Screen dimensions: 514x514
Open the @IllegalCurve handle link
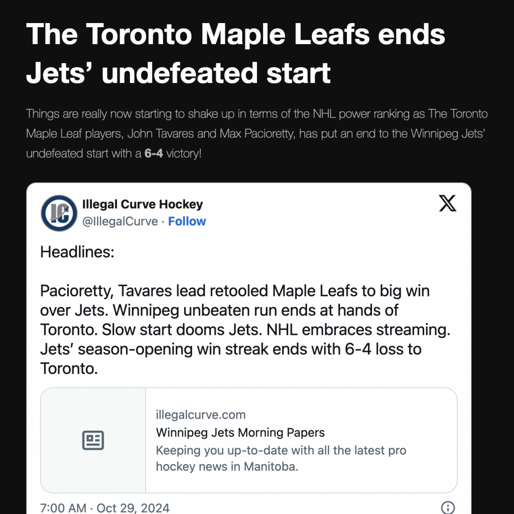pyautogui.click(x=120, y=221)
